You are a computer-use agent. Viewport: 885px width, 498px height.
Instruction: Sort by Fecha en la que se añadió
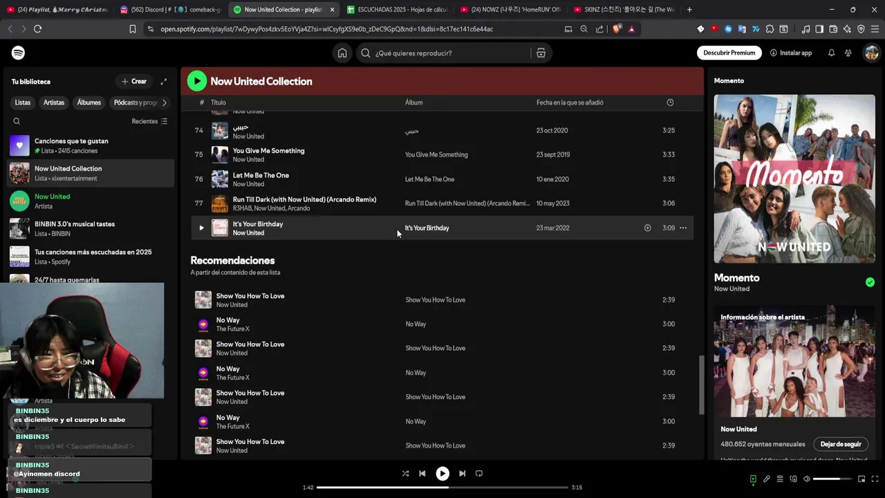[x=570, y=102]
